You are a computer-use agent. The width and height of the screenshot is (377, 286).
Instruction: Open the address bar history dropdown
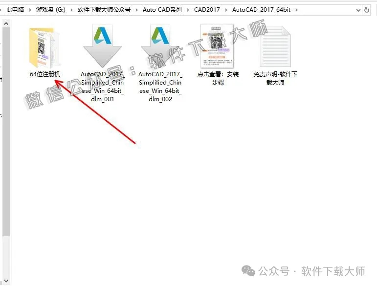[358, 10]
